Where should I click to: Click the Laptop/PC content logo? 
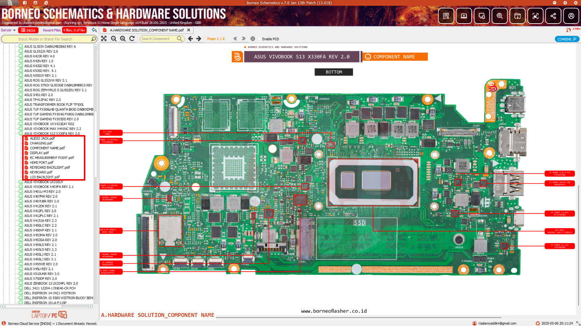click(x=49, y=314)
